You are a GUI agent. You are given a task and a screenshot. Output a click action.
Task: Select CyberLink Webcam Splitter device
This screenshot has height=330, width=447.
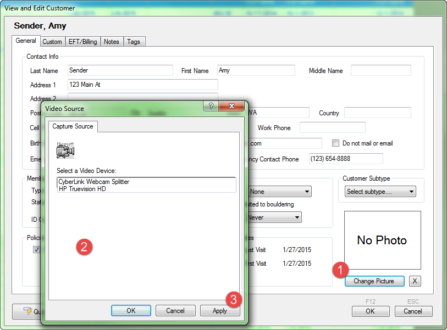coord(147,181)
